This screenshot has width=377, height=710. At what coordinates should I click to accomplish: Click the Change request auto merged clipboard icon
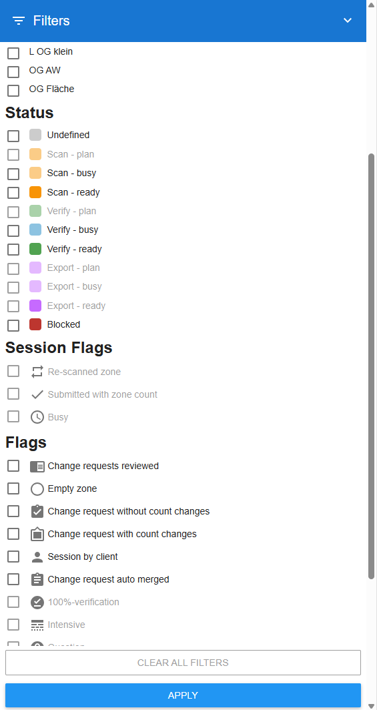point(37,579)
